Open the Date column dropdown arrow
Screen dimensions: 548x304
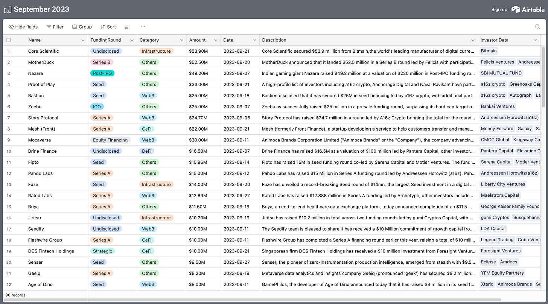pyautogui.click(x=254, y=40)
